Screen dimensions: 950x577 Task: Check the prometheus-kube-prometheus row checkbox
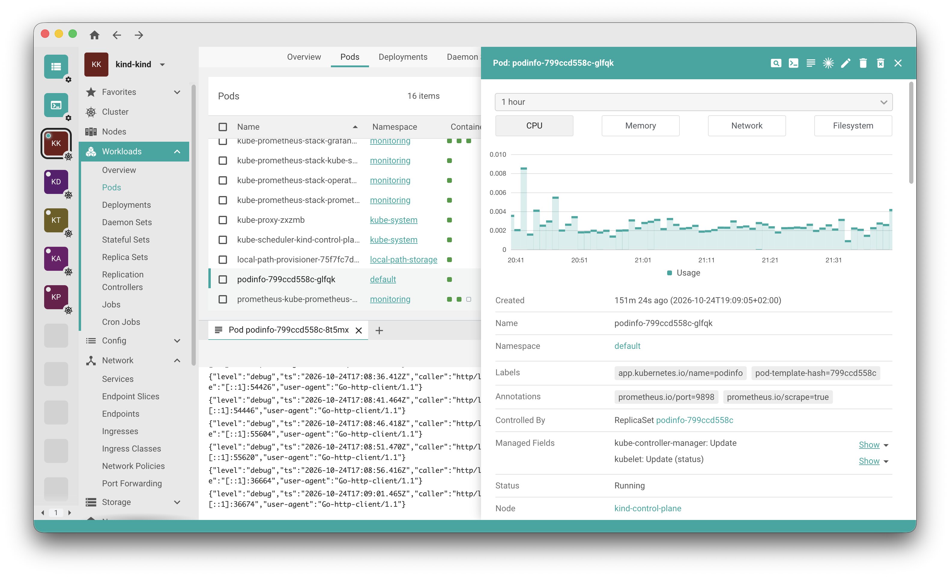(223, 299)
